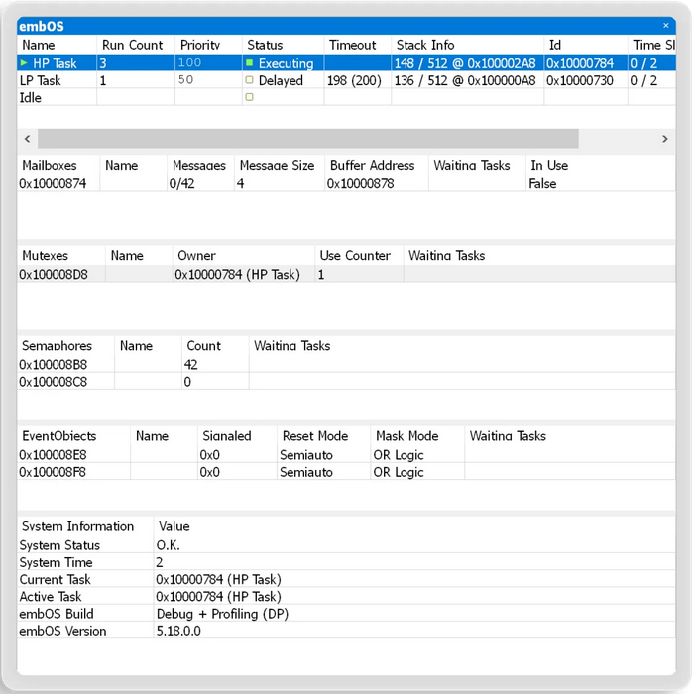Click the System Status row

[346, 545]
